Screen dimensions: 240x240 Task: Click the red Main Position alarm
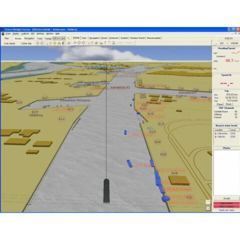[226, 203]
